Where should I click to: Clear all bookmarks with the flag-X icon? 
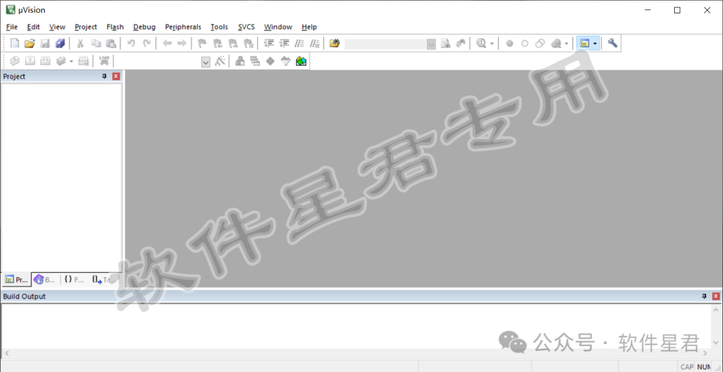point(248,43)
